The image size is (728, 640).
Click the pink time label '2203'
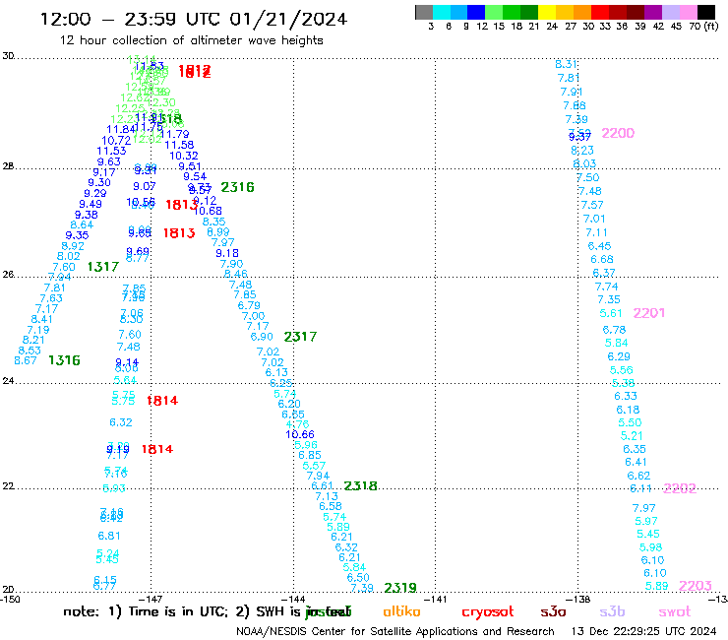coord(696,586)
